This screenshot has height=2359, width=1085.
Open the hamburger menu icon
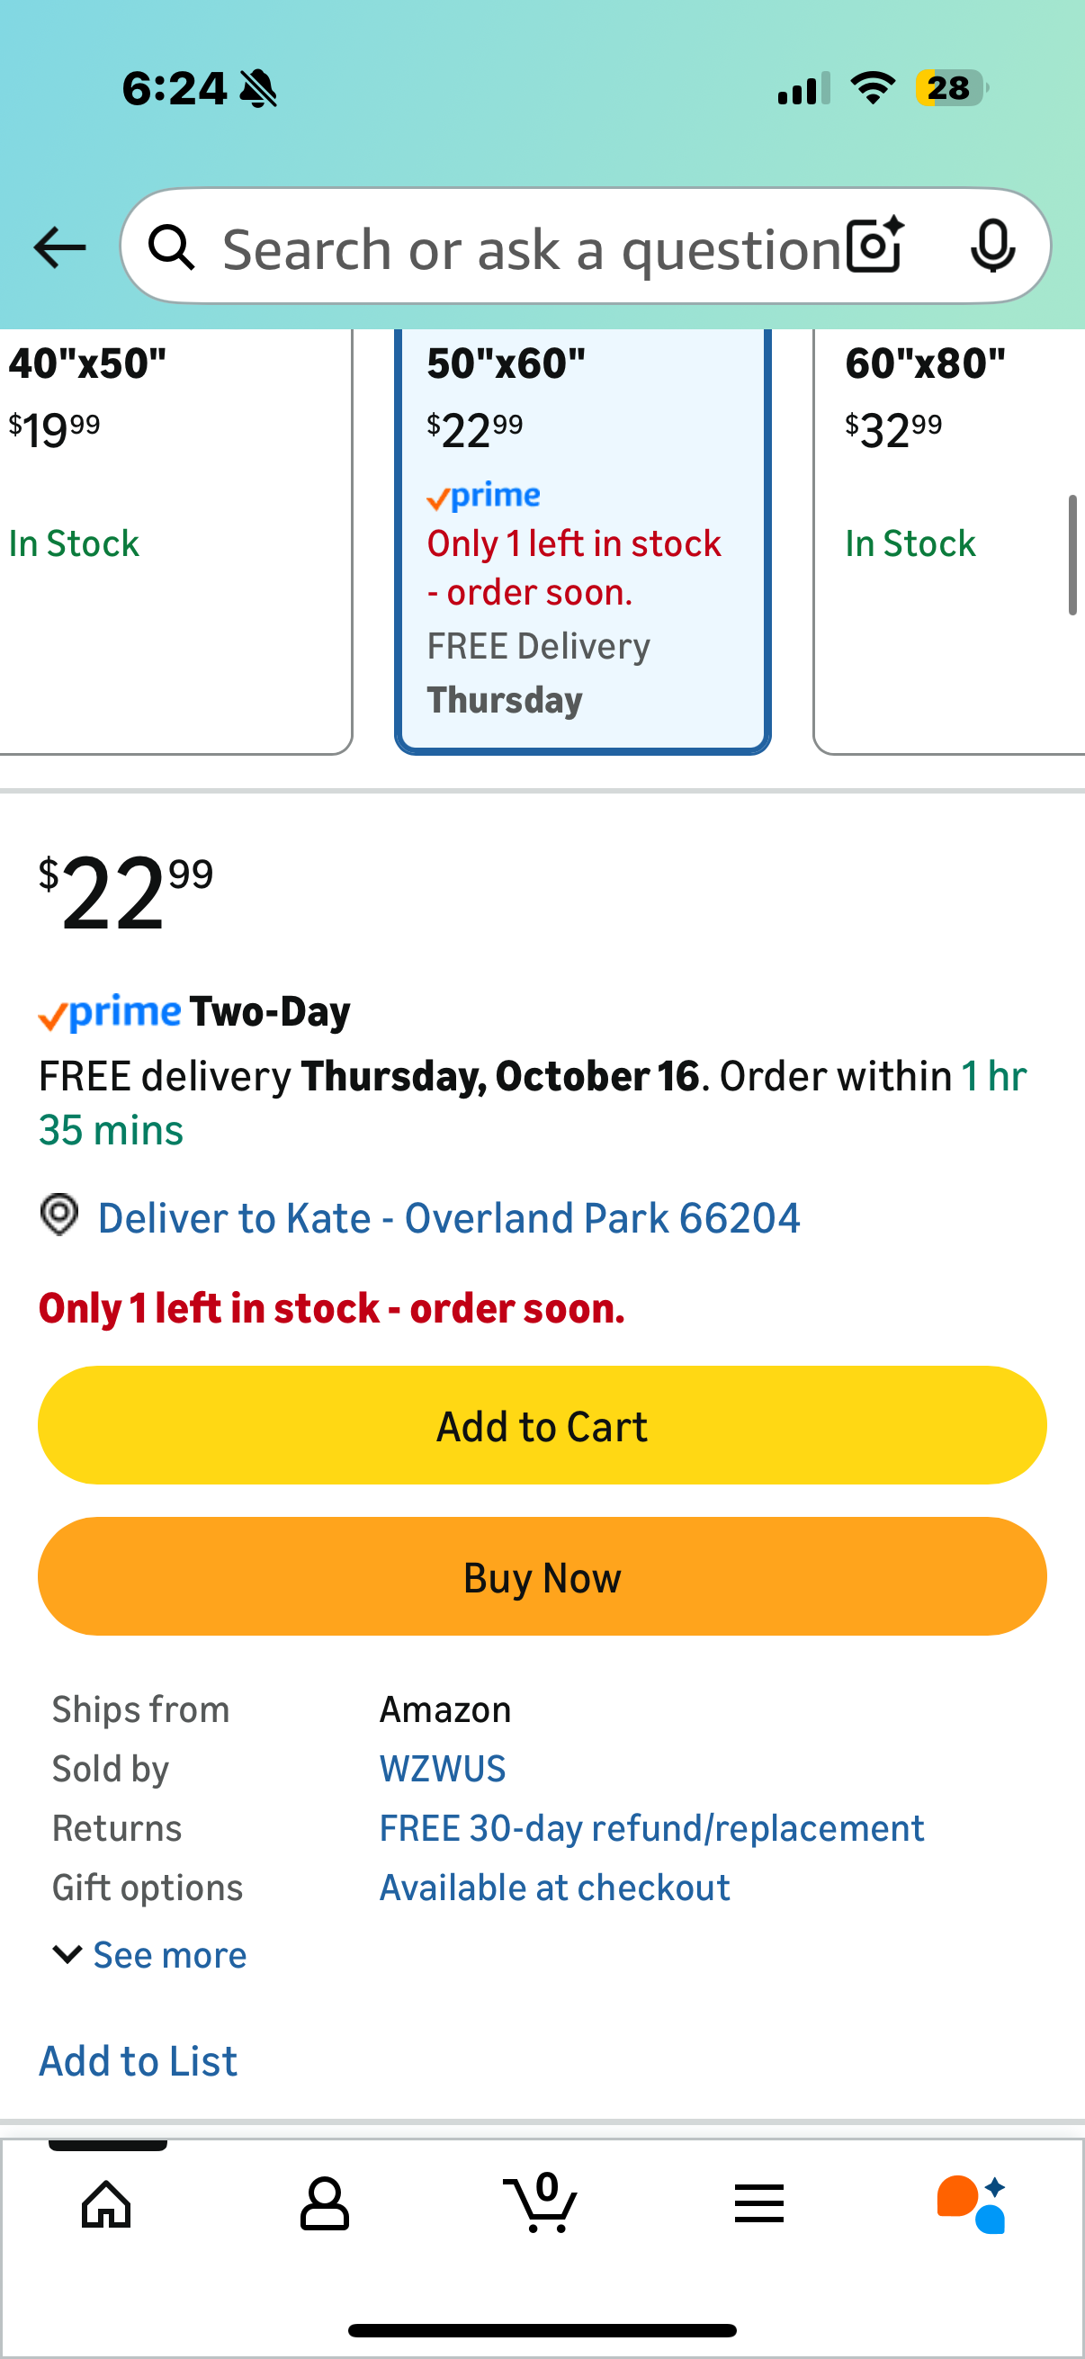[x=759, y=2203]
